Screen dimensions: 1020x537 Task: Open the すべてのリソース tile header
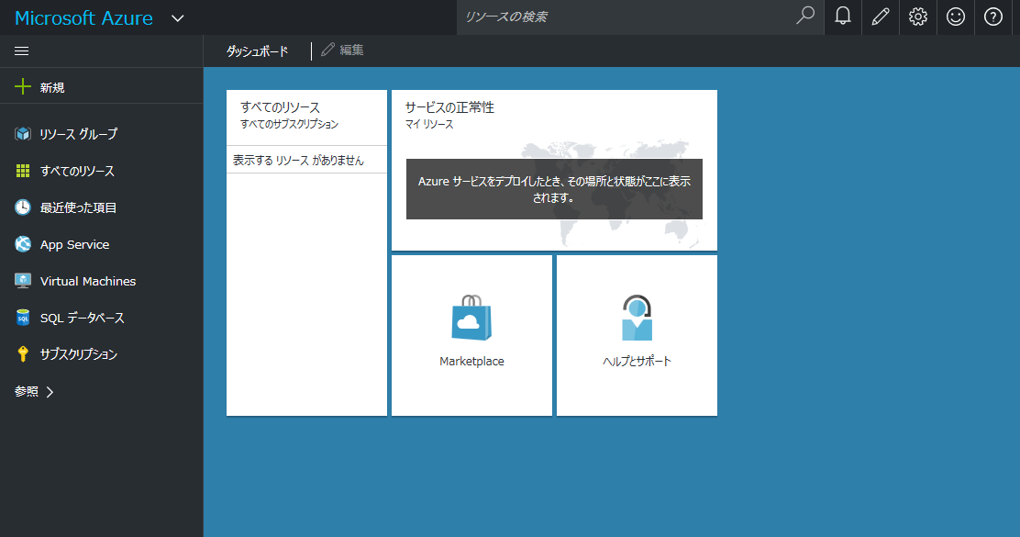point(306,117)
